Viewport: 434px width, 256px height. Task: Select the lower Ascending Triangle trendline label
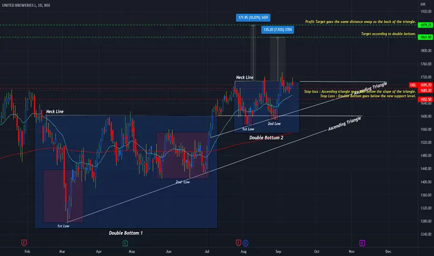point(345,123)
